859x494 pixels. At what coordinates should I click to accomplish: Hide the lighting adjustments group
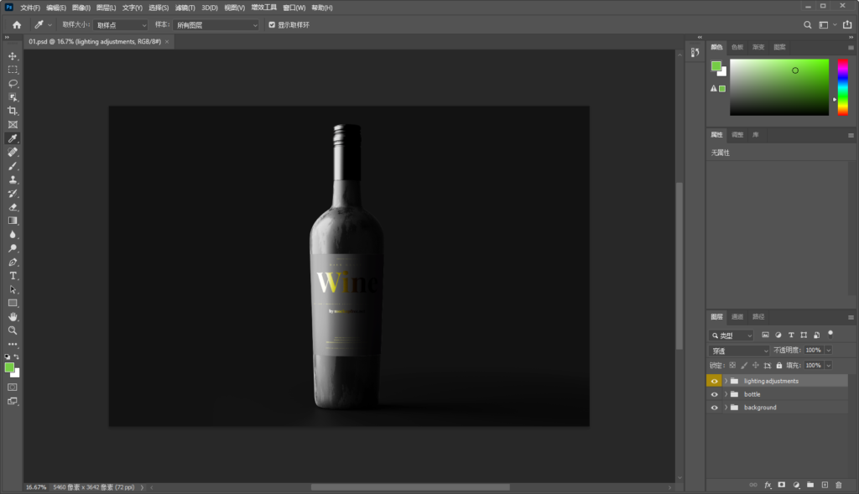tap(714, 381)
